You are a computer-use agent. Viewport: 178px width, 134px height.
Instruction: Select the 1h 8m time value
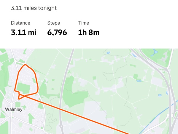click(x=89, y=32)
